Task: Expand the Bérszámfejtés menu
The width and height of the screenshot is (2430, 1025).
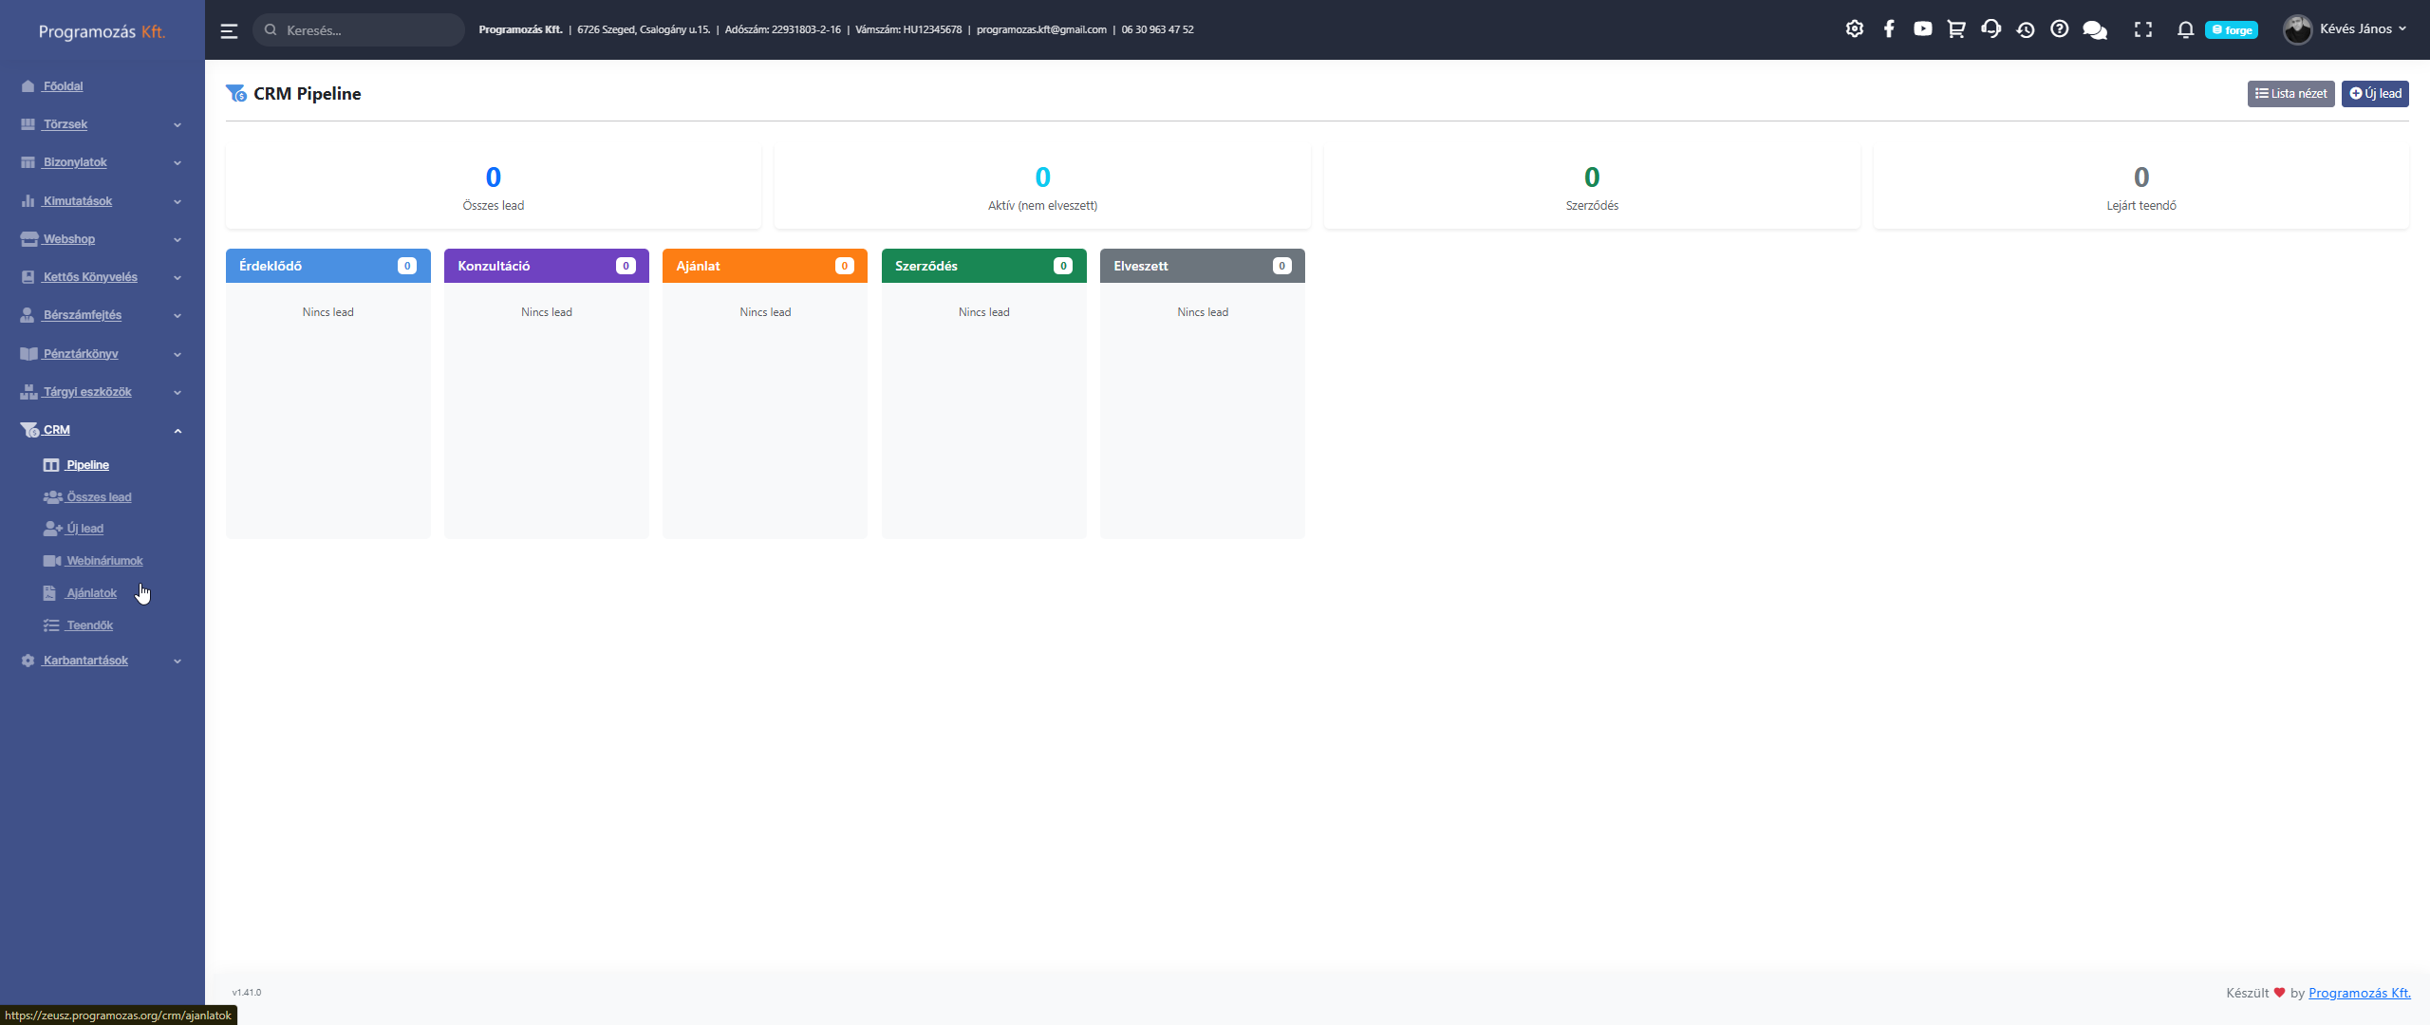Action: 102,315
